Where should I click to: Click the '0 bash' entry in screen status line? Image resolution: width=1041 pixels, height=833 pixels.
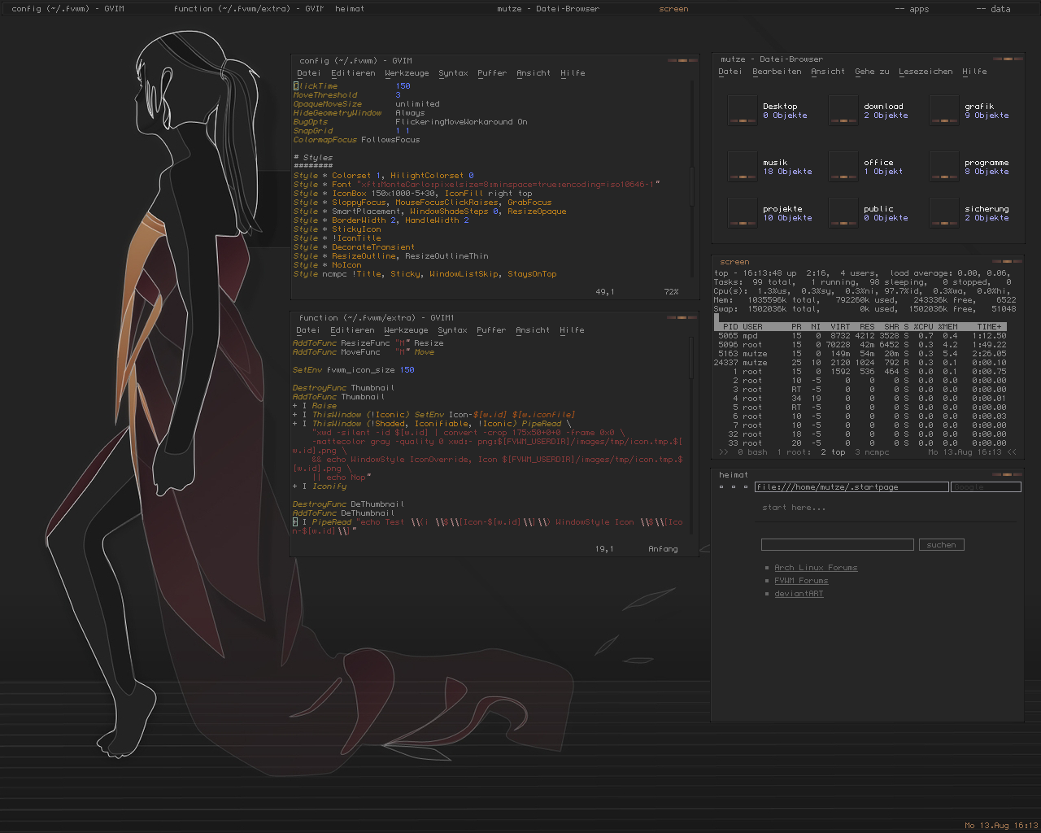pyautogui.click(x=752, y=452)
